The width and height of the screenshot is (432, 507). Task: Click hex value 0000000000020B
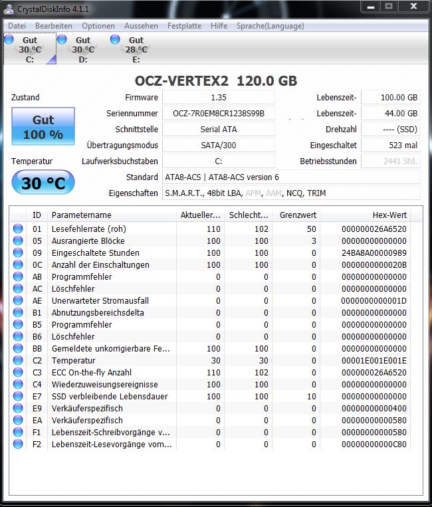coord(374,265)
